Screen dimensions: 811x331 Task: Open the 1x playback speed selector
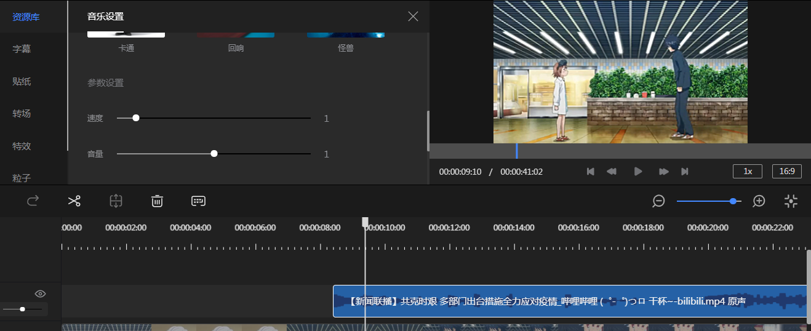coord(748,171)
